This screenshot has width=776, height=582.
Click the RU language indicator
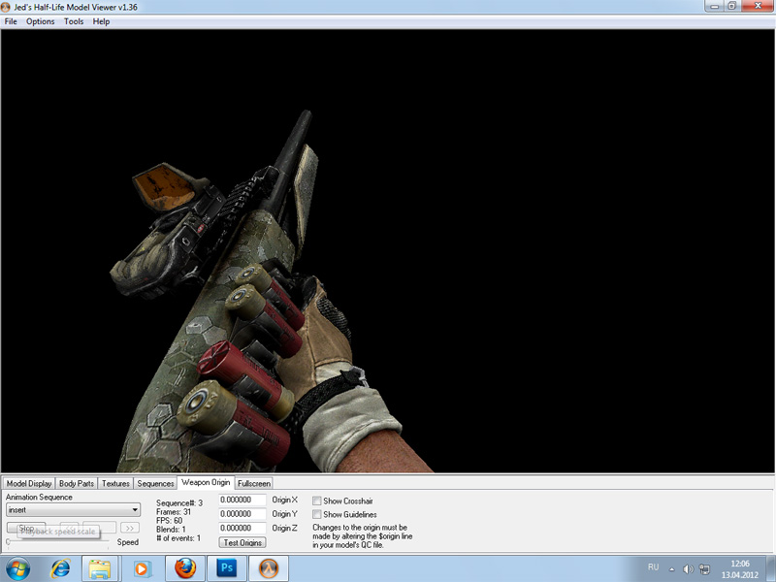(x=653, y=566)
